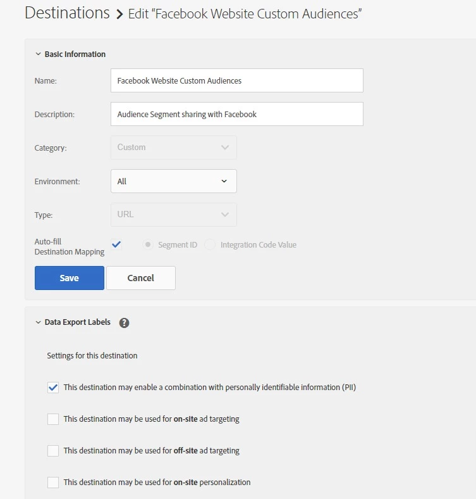Viewport: 476px width, 499px height.
Task: Click the 'Auto-fill Destination Mapping' label
Action: coord(70,246)
